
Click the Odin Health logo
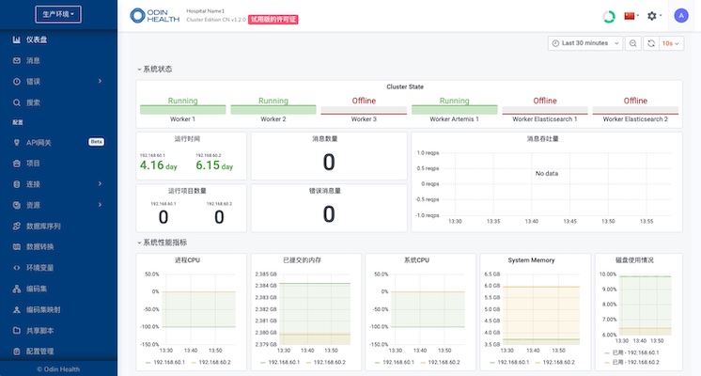[x=154, y=16]
